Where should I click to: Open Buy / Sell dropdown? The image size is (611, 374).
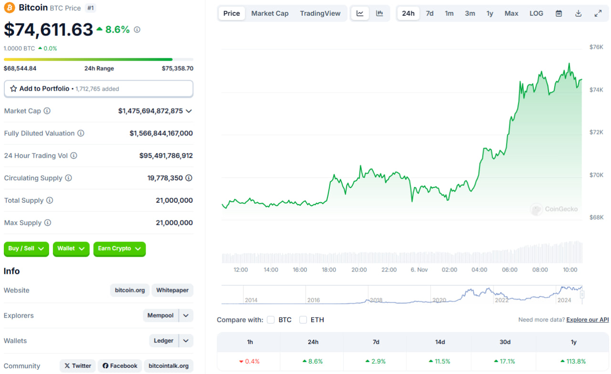coord(26,249)
